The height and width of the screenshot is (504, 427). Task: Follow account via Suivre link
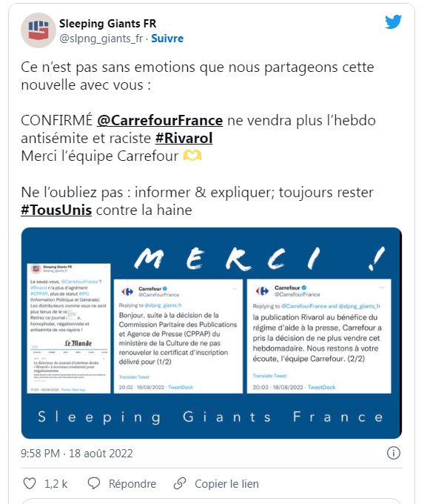pyautogui.click(x=167, y=39)
